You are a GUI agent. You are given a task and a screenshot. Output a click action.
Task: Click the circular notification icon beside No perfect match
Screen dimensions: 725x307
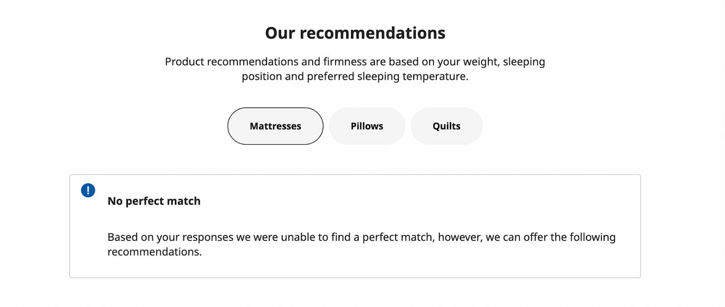click(x=88, y=190)
